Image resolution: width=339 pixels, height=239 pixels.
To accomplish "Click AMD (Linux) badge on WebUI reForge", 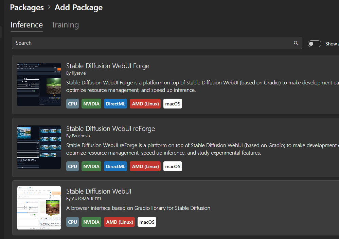I will point(145,166).
